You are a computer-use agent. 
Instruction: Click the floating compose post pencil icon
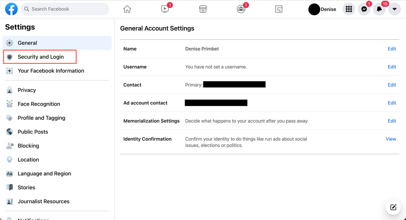[393, 207]
